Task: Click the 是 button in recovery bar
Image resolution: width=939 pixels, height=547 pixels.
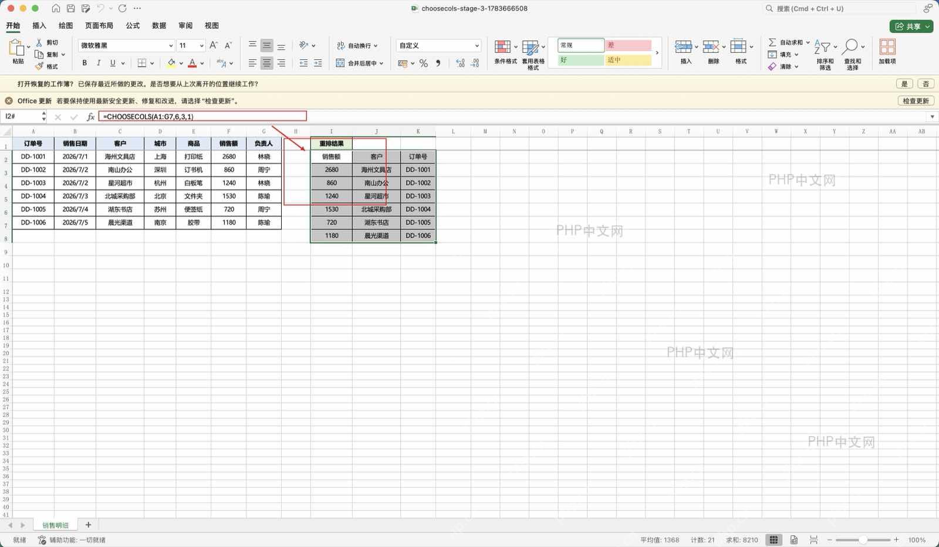Action: [904, 84]
